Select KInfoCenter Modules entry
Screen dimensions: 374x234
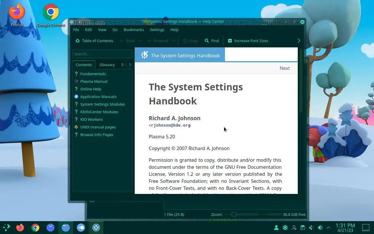[x=99, y=112]
